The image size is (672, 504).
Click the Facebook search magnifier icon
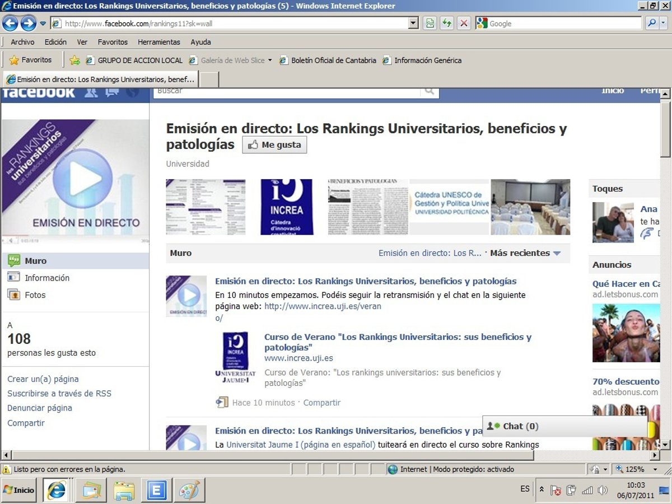(x=430, y=91)
